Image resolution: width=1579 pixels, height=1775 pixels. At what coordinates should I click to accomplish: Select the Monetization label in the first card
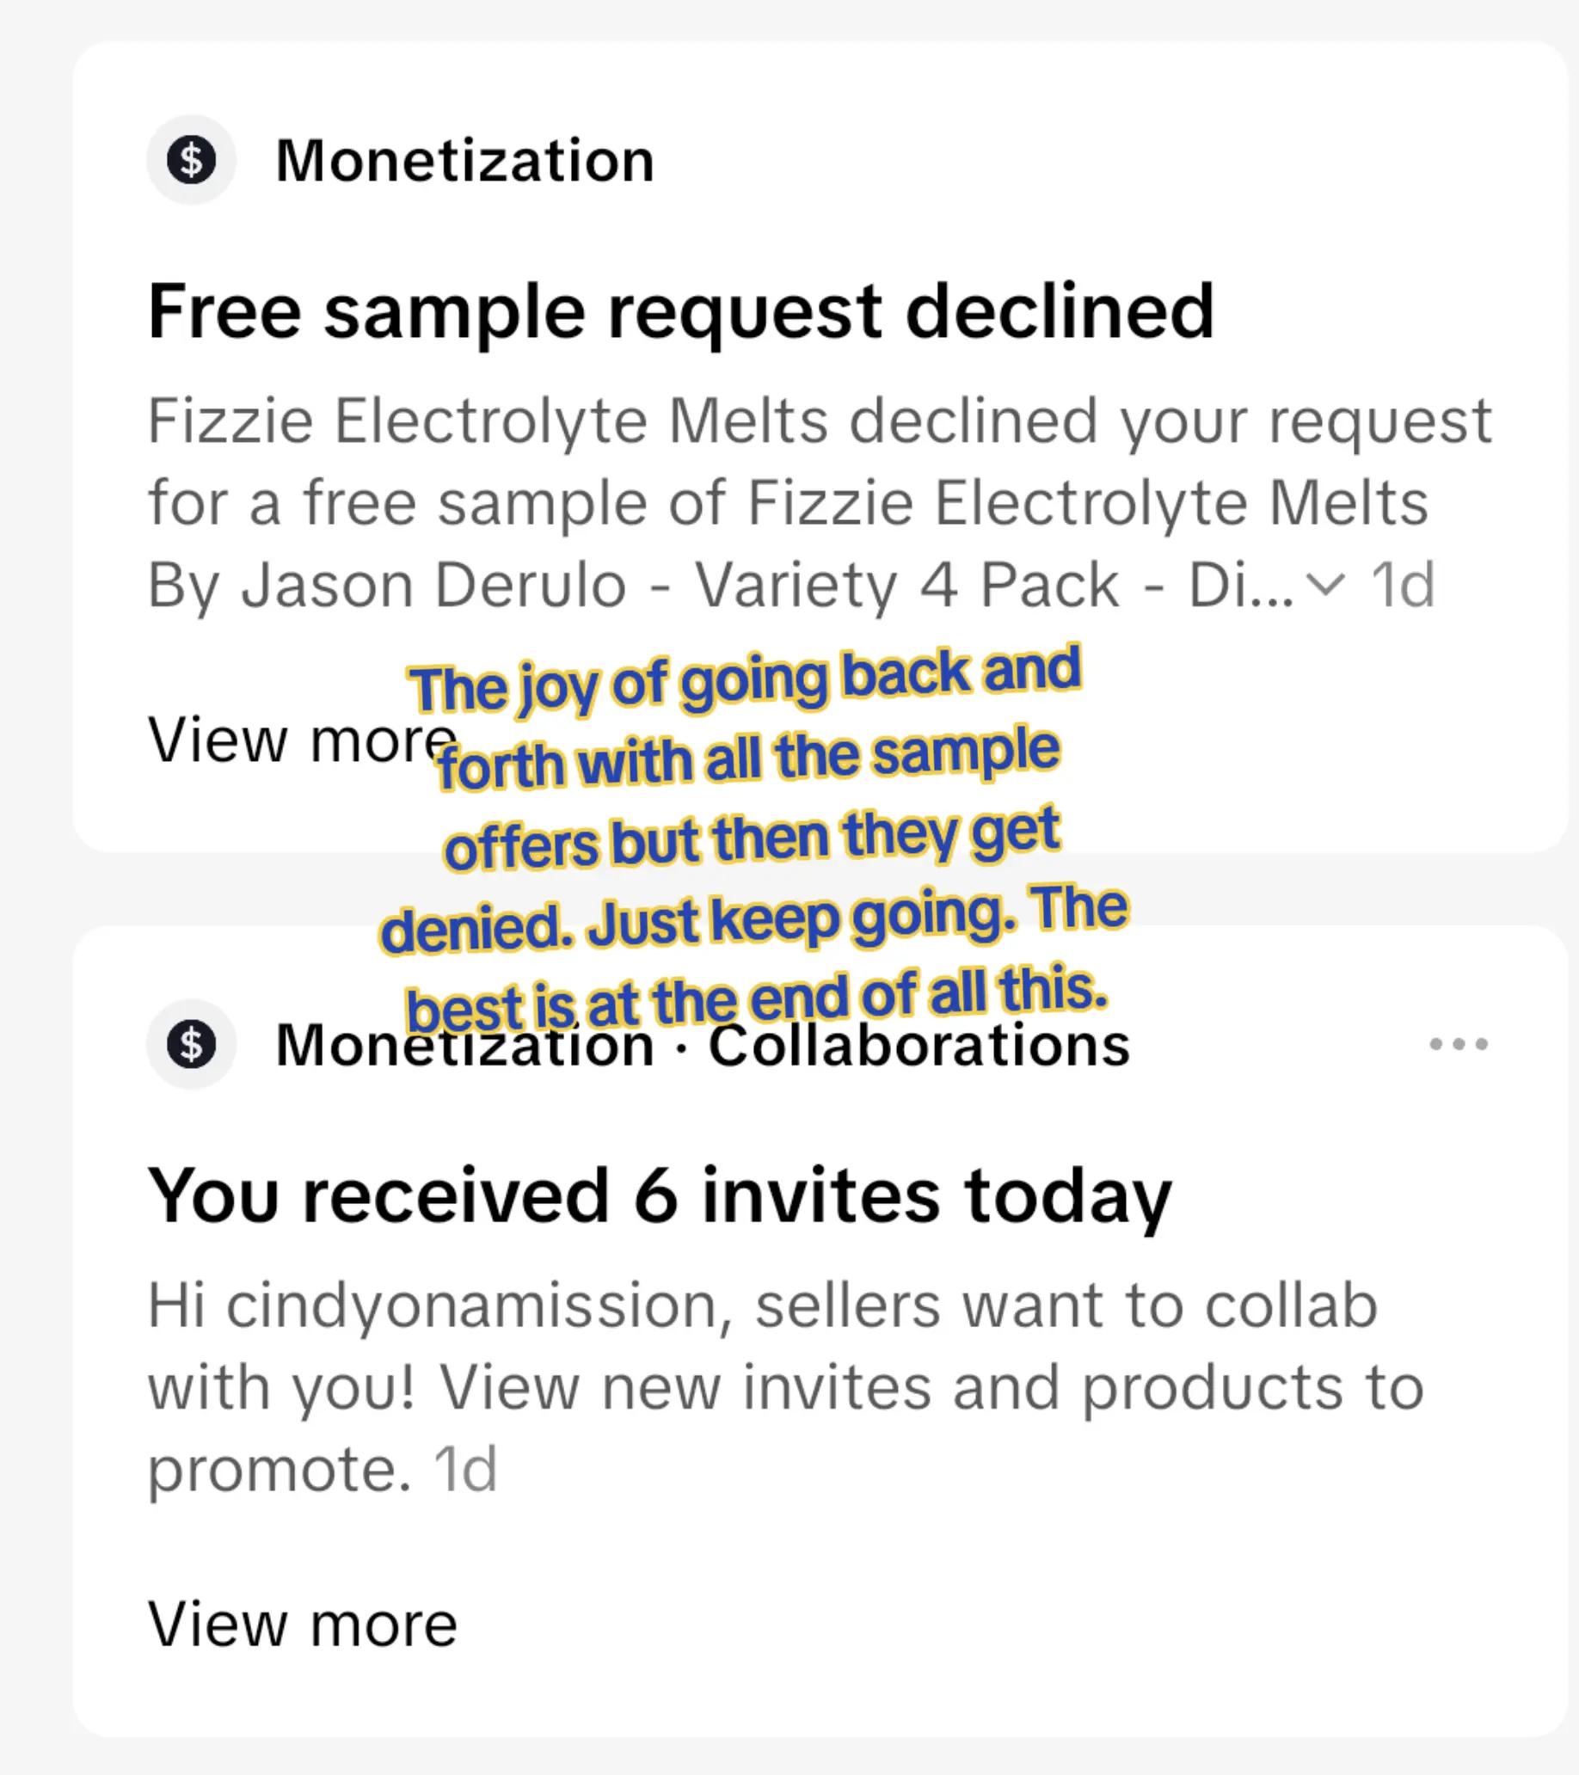(464, 161)
